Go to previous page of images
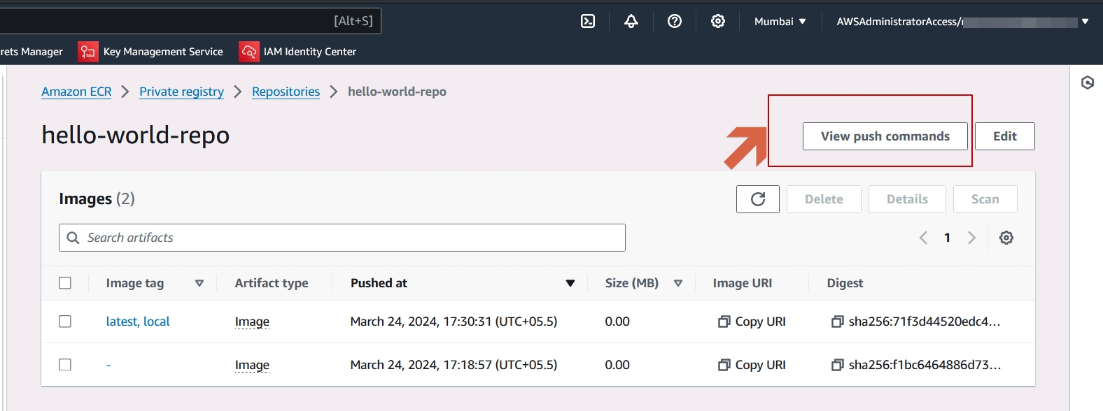This screenshot has width=1103, height=411. (x=923, y=238)
